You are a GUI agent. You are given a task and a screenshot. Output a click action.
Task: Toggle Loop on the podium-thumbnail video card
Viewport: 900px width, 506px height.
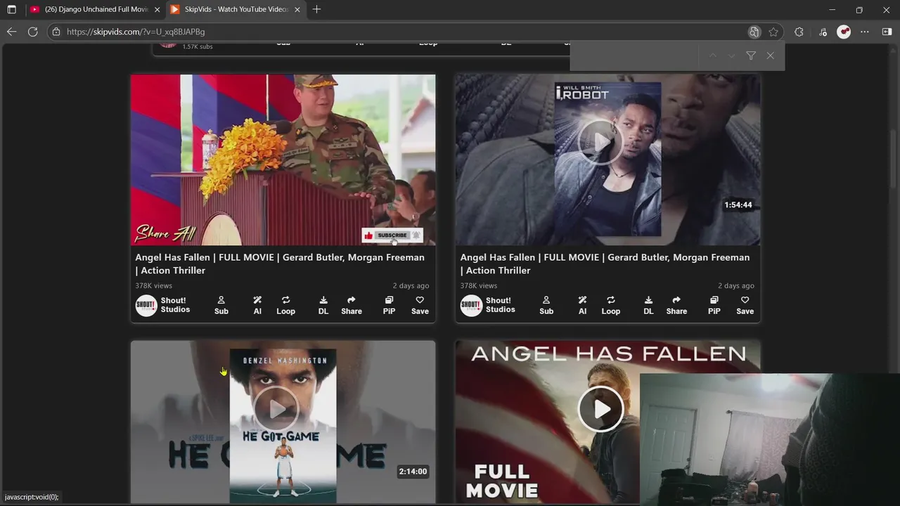pos(285,306)
